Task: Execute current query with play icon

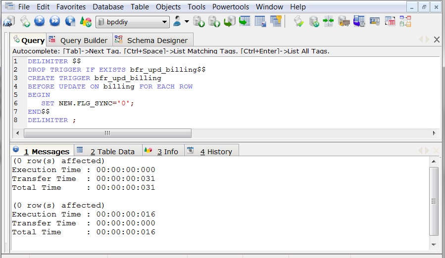Action: tap(40, 22)
